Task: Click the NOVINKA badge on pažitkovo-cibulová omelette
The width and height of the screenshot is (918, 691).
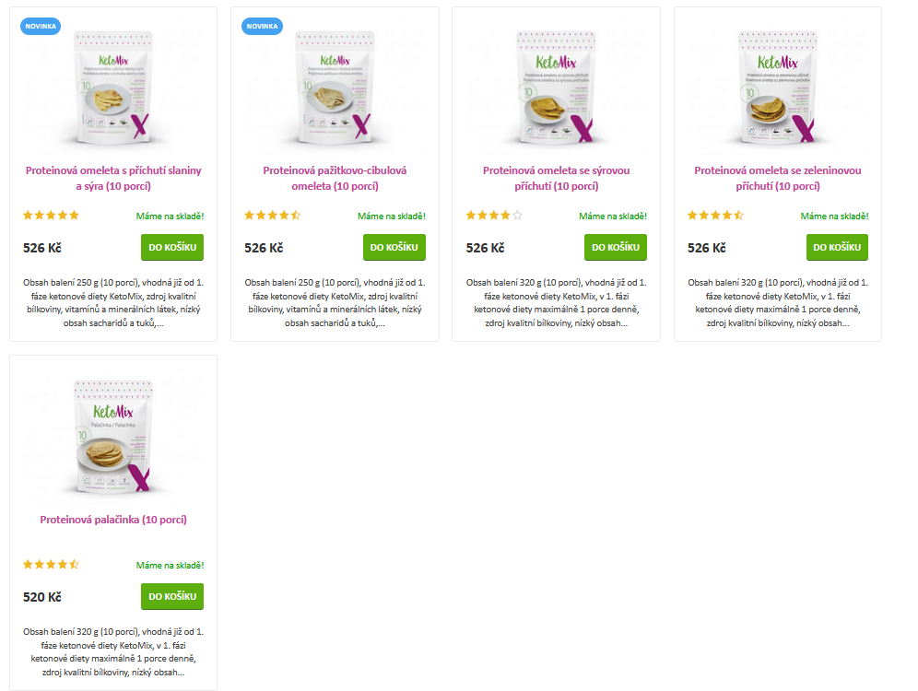Action: [263, 27]
